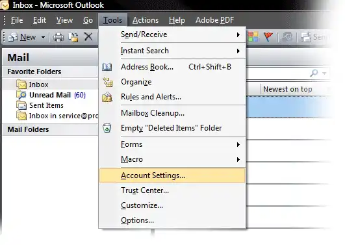Open the New button dropdown arrow
Viewport: 345px width, 245px height.
pyautogui.click(x=44, y=37)
